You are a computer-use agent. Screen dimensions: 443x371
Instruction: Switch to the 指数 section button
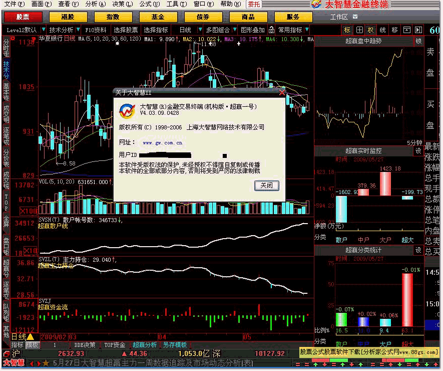pyautogui.click(x=113, y=17)
